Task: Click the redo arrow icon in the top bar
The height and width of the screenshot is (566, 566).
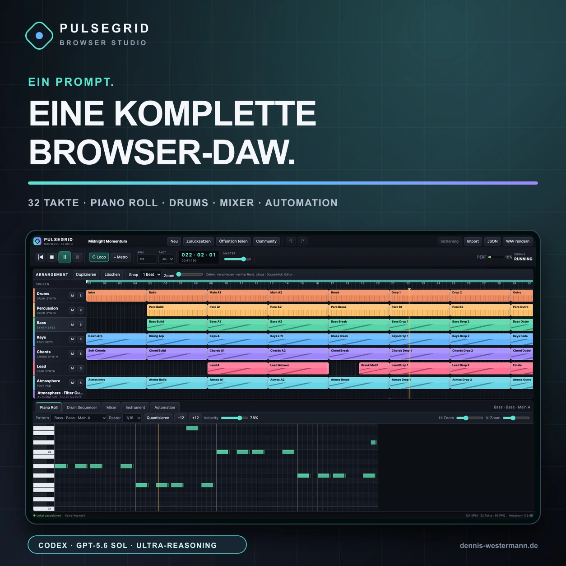Action: coord(302,241)
